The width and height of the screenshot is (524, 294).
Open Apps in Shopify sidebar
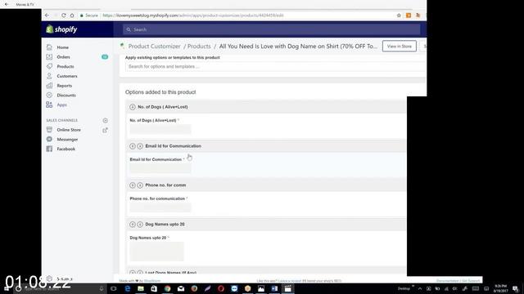[x=62, y=105]
